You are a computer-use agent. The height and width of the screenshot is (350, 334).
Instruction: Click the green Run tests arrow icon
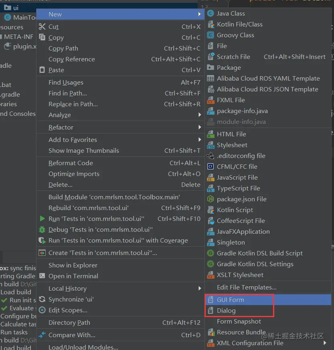click(42, 218)
